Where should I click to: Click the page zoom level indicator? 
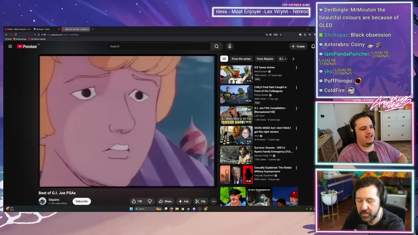[276, 35]
